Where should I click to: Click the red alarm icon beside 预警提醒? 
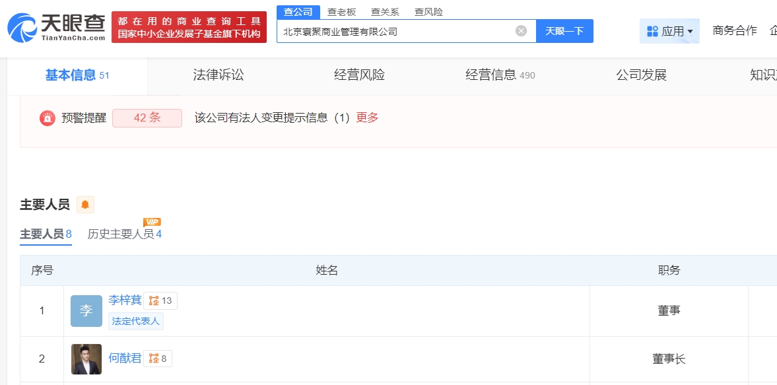(x=48, y=118)
